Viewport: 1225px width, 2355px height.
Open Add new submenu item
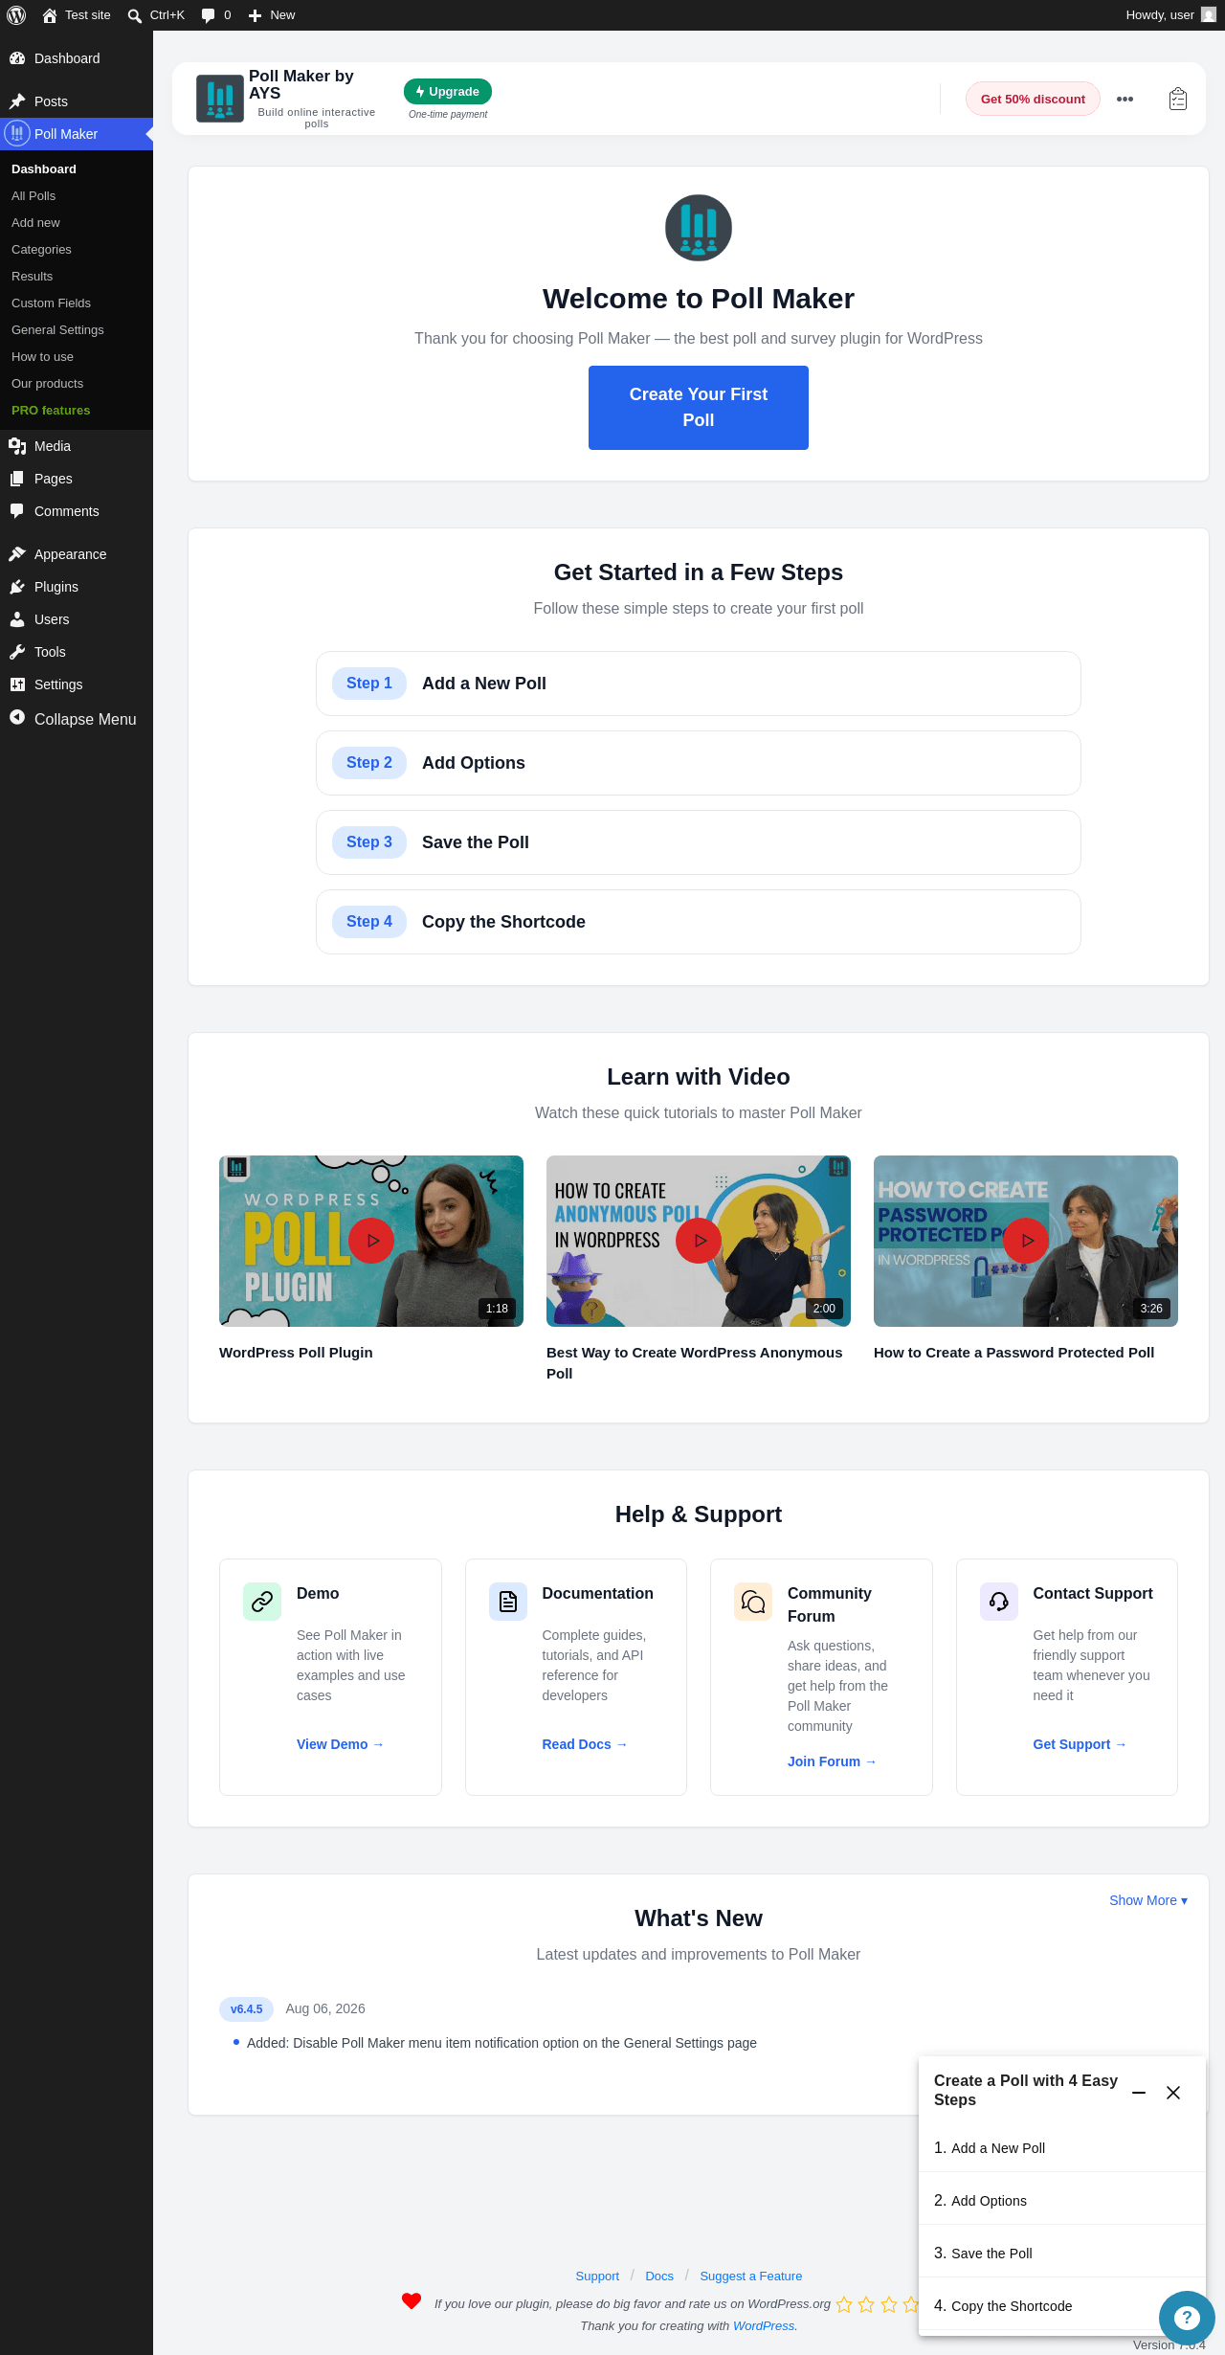[x=77, y=222]
